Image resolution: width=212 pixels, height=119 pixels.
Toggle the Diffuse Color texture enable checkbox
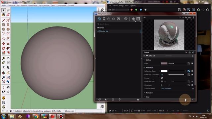192,63
